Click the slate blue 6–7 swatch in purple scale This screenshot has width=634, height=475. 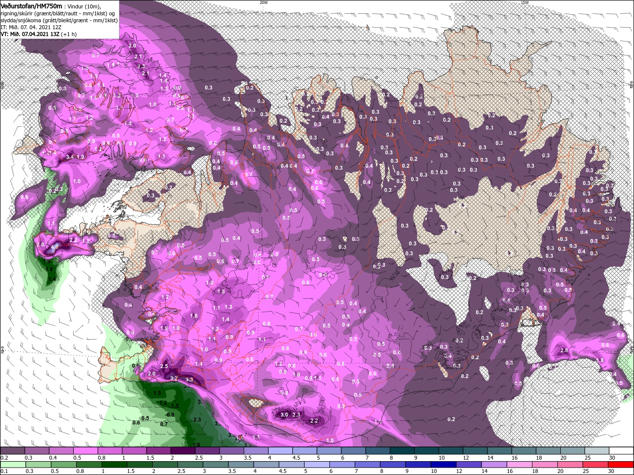click(x=352, y=451)
